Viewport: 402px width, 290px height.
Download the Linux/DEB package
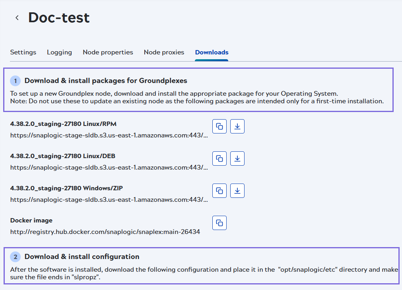237,159
